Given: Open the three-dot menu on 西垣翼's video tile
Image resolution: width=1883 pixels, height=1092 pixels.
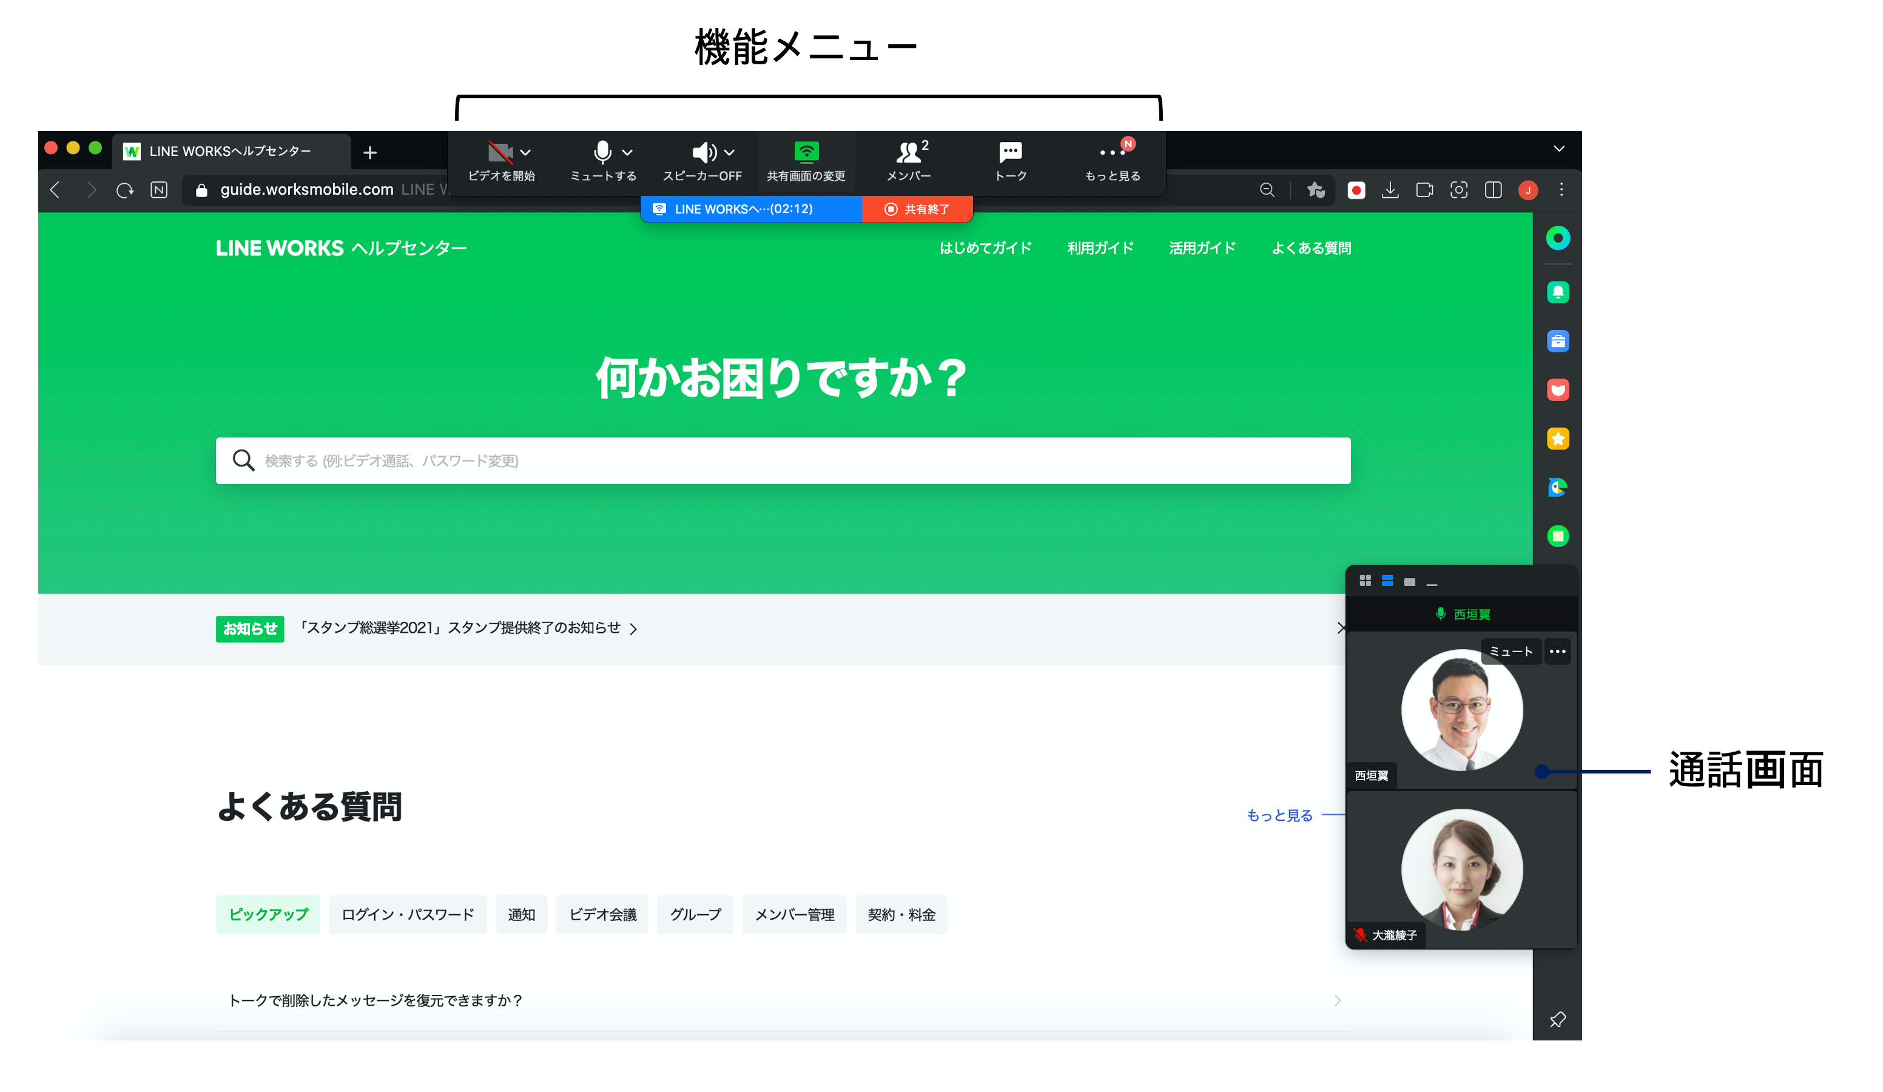Looking at the screenshot, I should coord(1558,651).
